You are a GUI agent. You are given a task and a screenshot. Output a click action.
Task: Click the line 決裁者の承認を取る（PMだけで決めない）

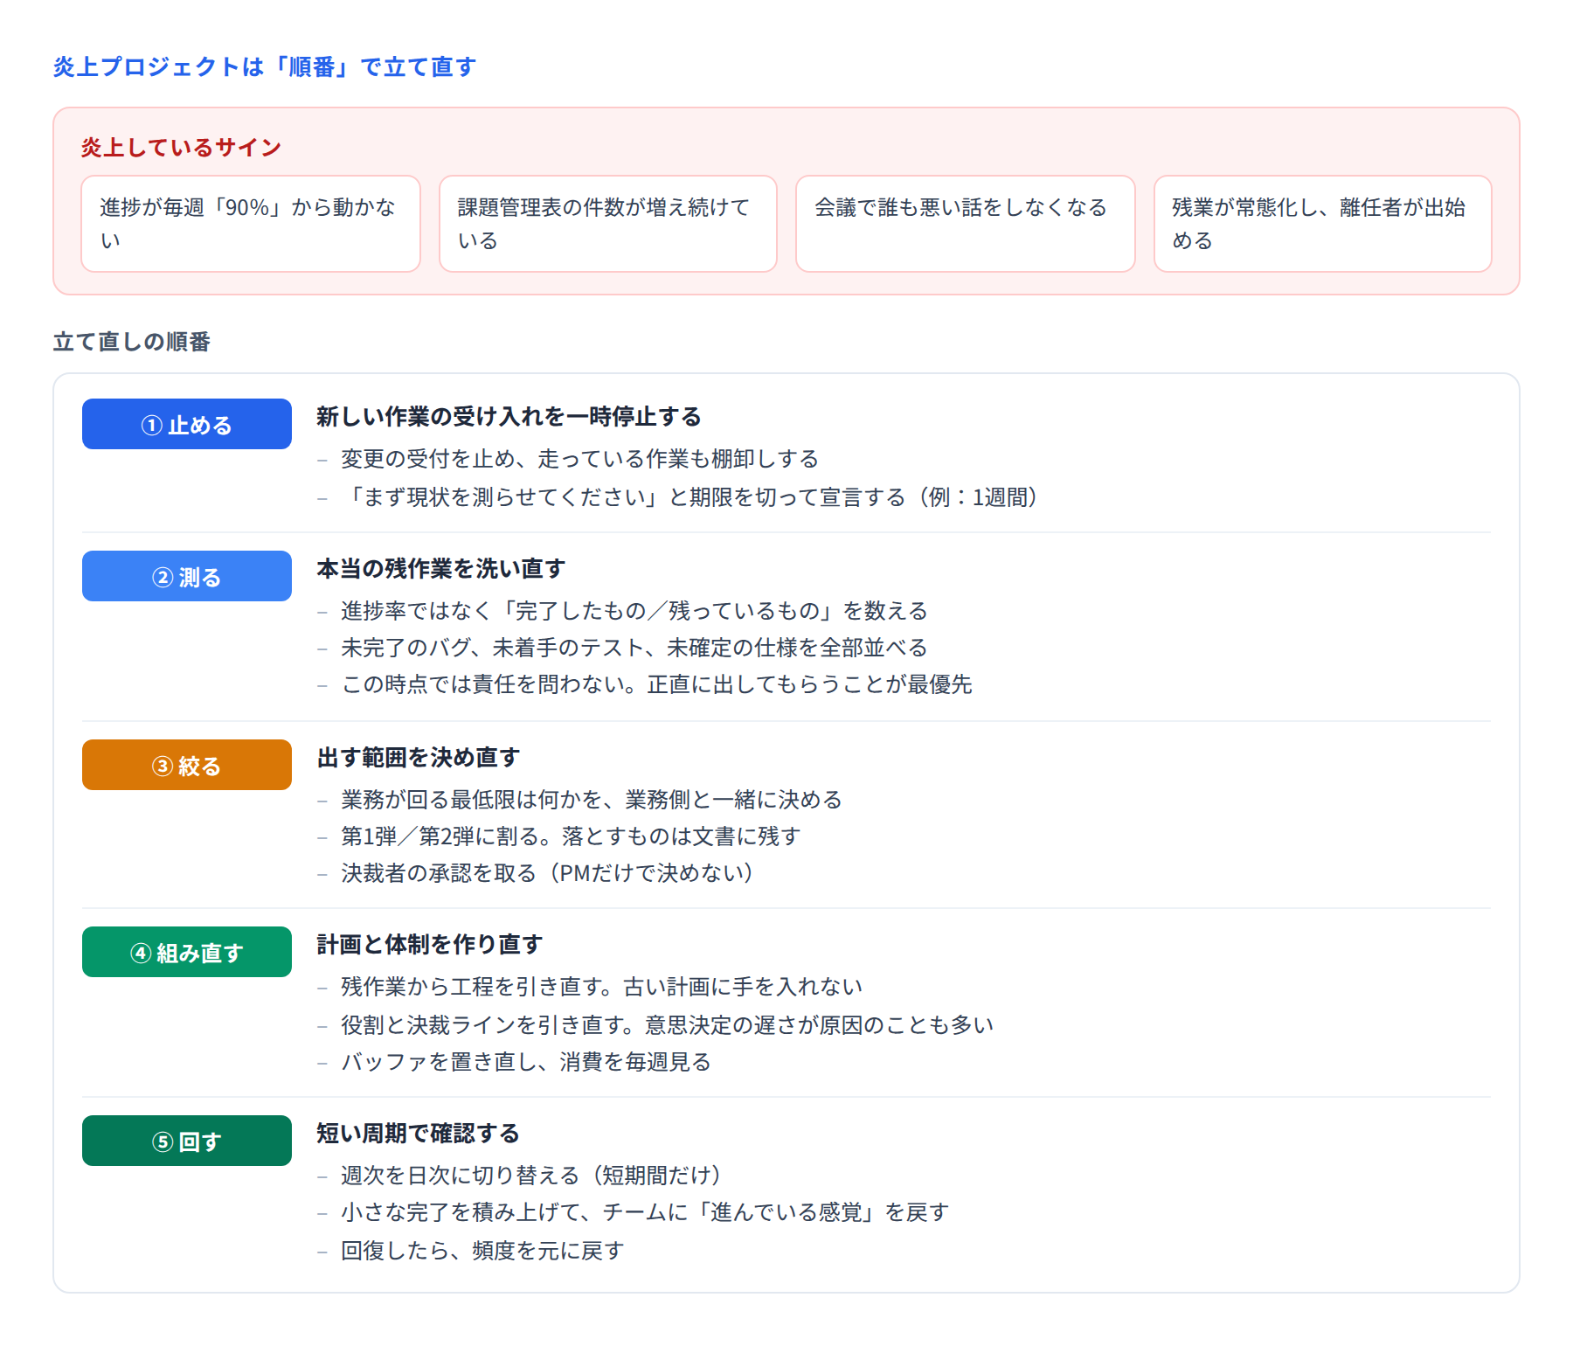coord(547,872)
